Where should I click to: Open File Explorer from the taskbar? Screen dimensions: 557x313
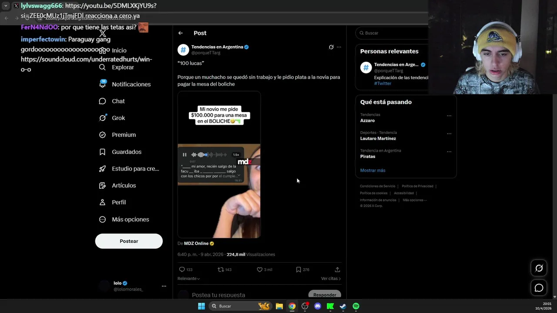[279, 306]
